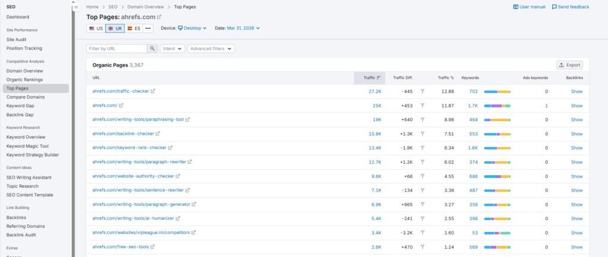Open external link icon for paraphrasing-tool URL
Screen dimensions: 608x257
(x=188, y=119)
